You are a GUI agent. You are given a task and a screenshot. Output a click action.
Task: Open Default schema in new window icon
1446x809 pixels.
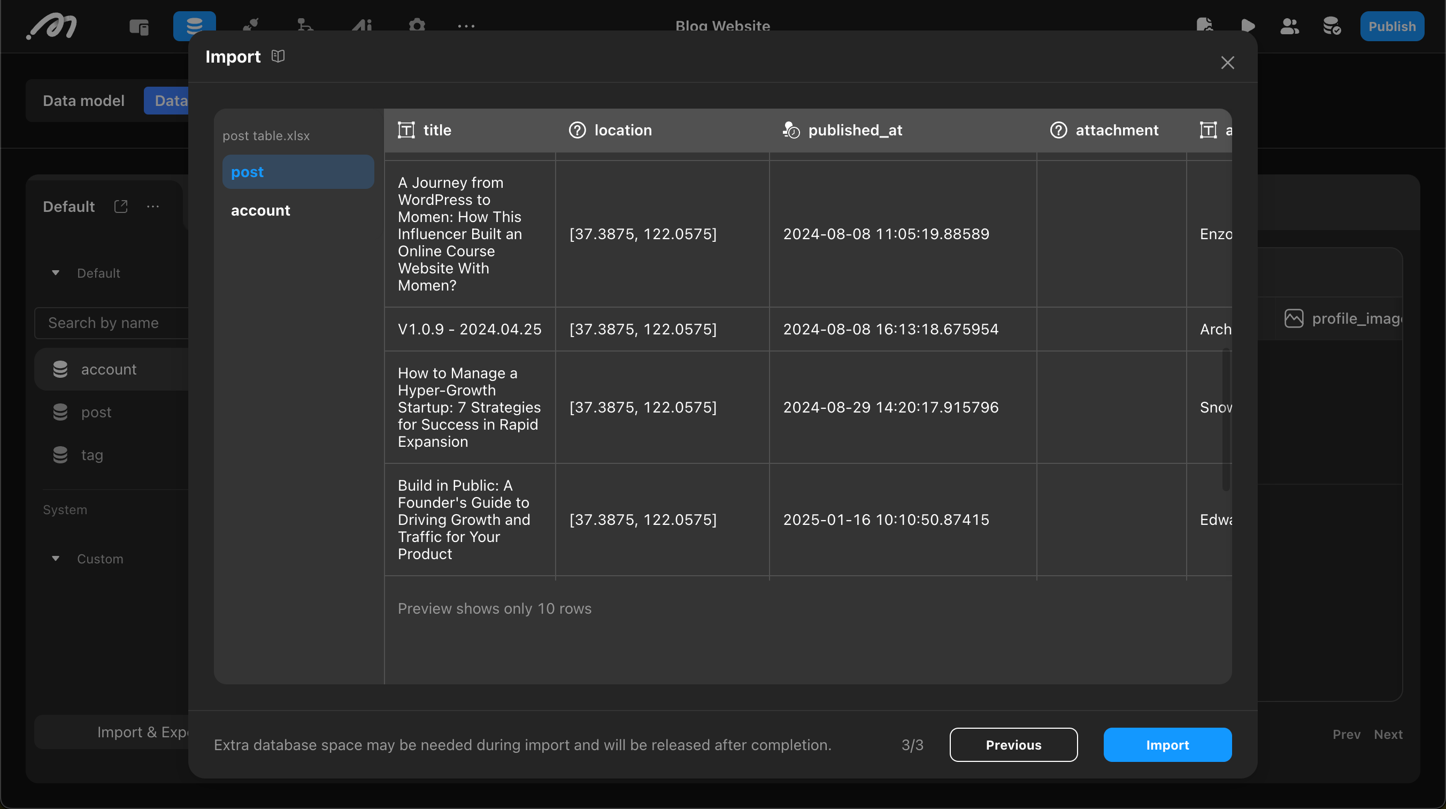pyautogui.click(x=121, y=206)
